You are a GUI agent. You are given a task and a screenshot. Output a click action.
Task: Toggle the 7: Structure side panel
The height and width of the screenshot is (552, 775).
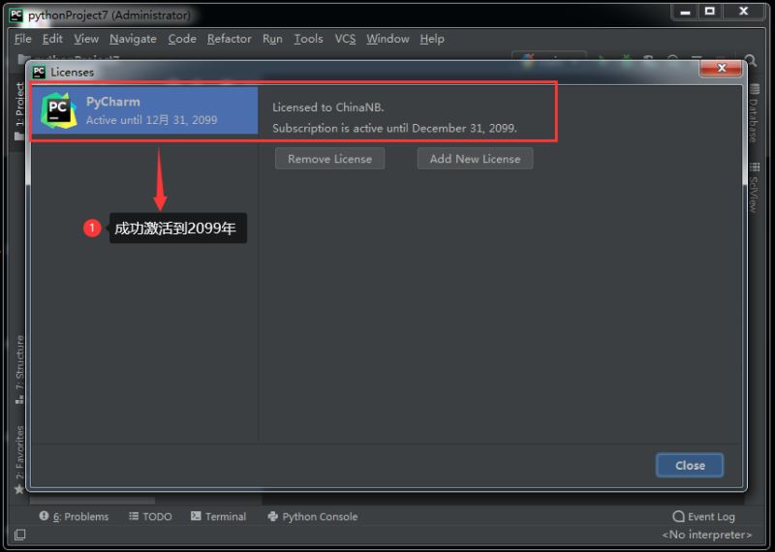19,369
